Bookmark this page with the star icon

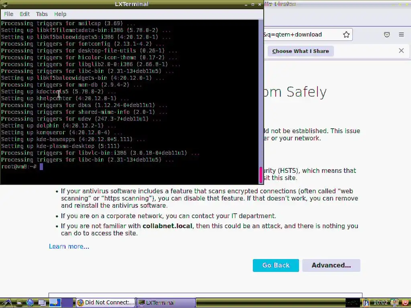click(346, 34)
